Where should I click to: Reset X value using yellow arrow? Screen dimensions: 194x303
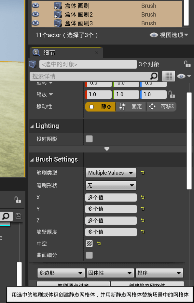click(x=143, y=197)
